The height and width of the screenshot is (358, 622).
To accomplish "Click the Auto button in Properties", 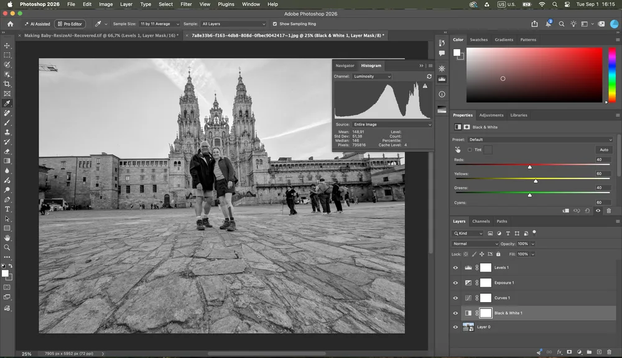I will click(x=604, y=150).
